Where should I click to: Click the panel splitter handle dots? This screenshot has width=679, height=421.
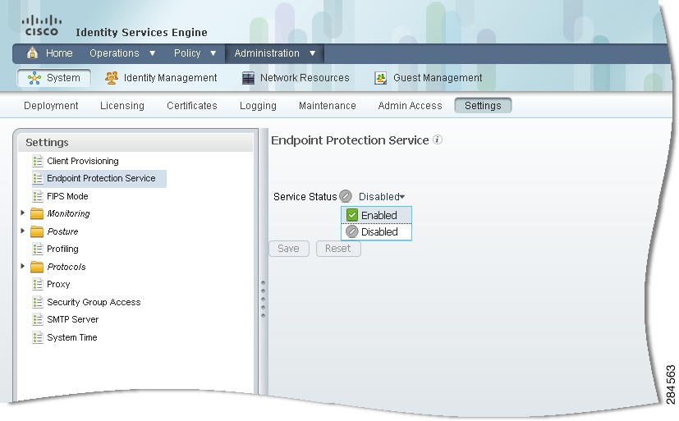pyautogui.click(x=263, y=300)
